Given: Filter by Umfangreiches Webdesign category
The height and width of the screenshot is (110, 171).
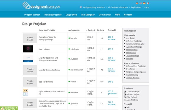Looking at the screenshot, I should click(x=136, y=66).
